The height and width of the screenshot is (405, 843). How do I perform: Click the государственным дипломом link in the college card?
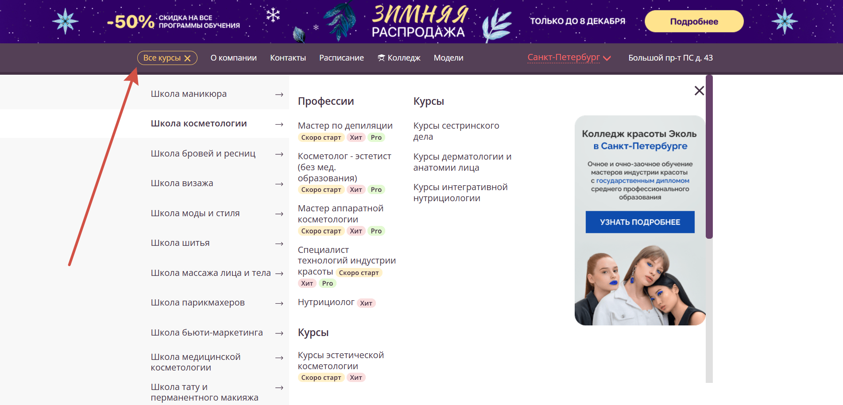tap(642, 180)
